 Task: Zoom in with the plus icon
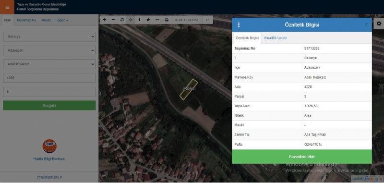click(105, 20)
